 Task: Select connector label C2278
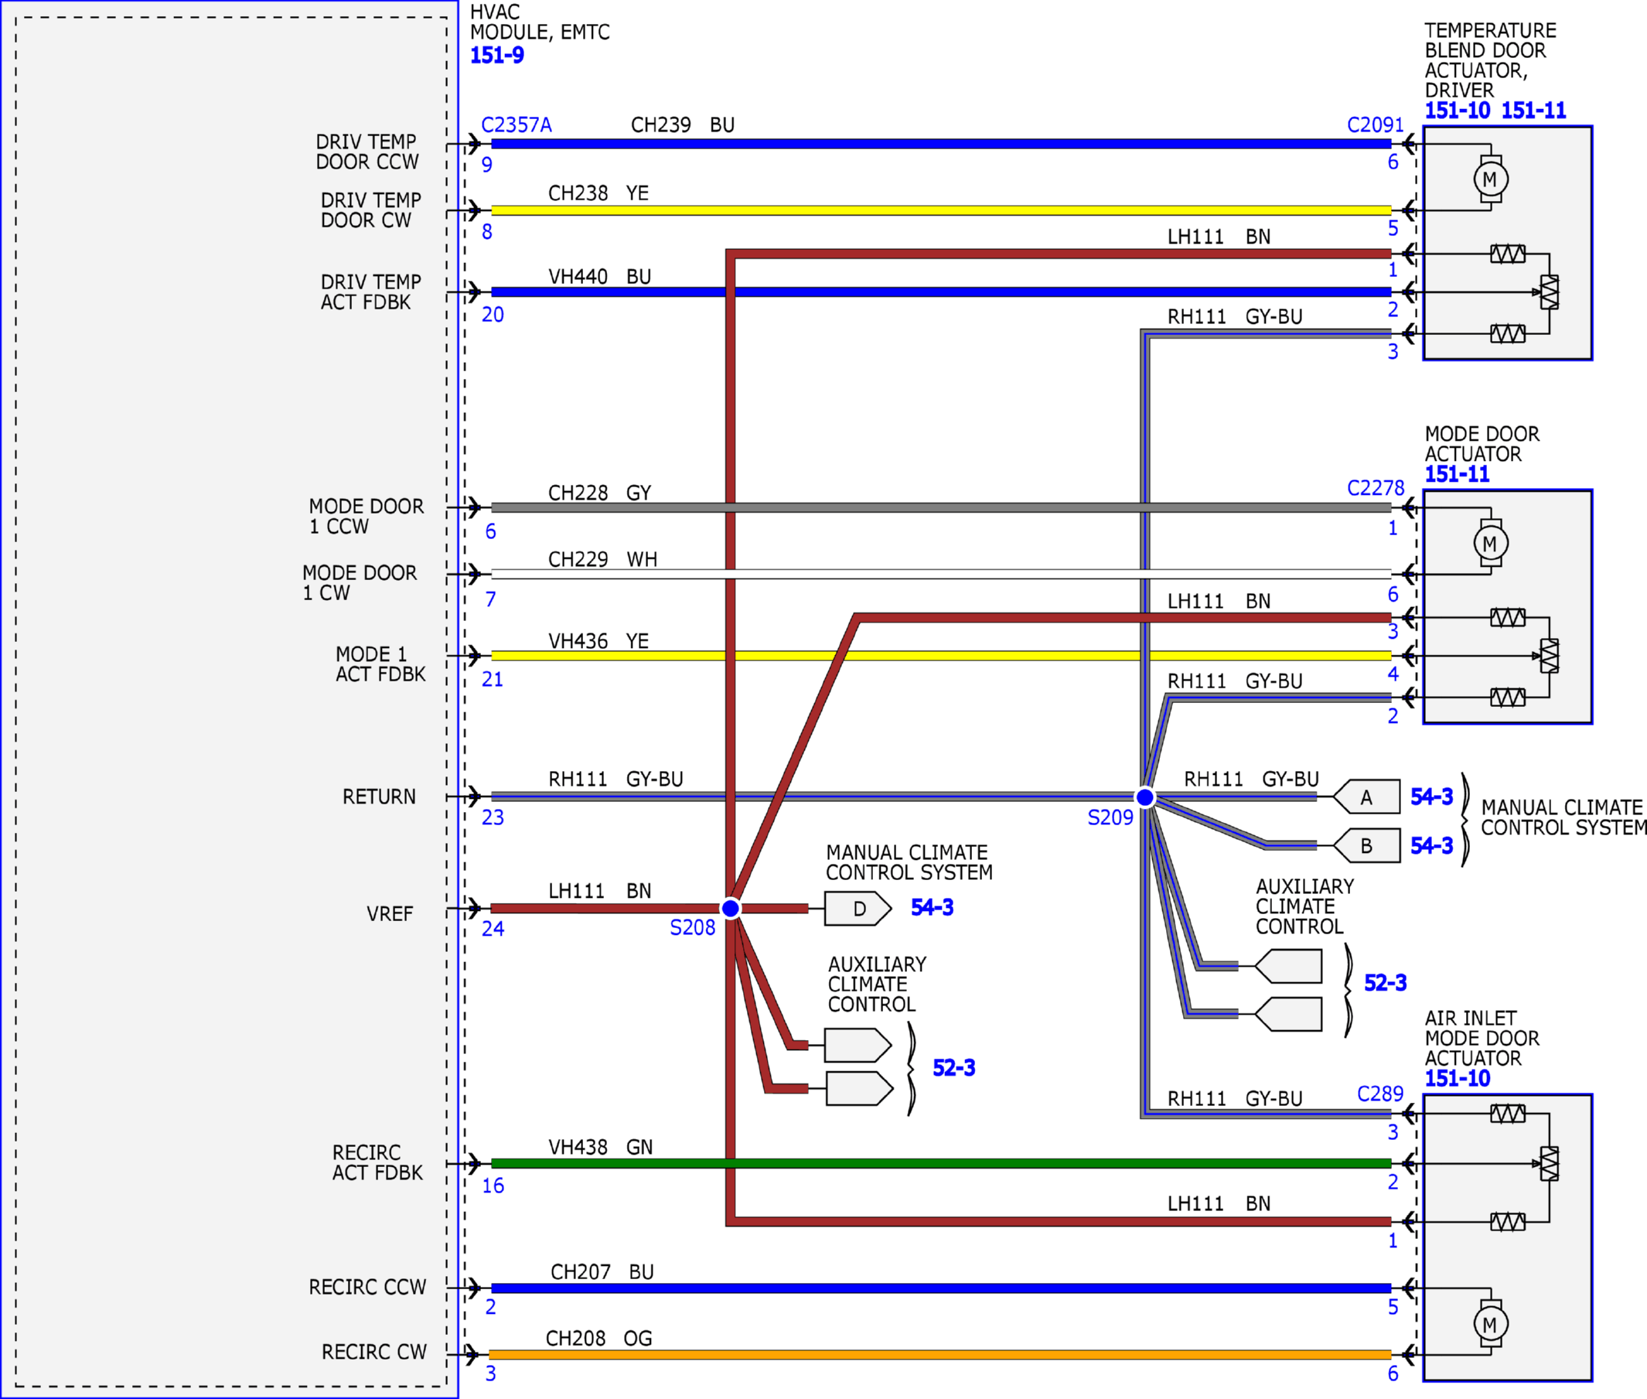pyautogui.click(x=1376, y=489)
